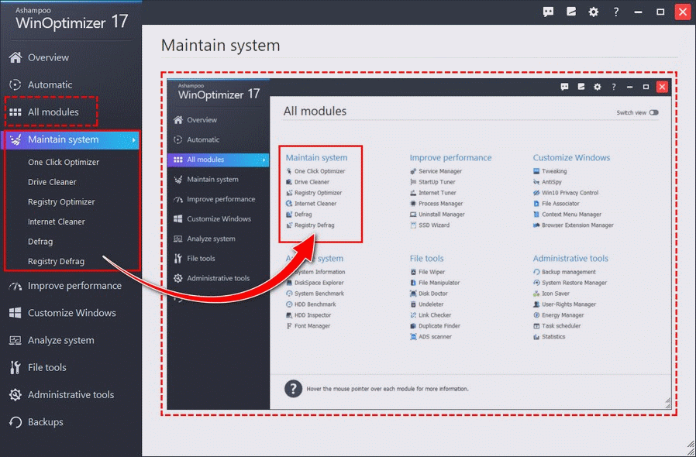Select Improve performance in inner window sidebar
This screenshot has width=696, height=457.
click(x=221, y=199)
